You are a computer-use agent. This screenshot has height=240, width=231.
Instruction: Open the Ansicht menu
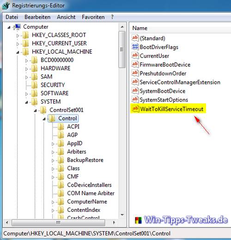click(66, 17)
